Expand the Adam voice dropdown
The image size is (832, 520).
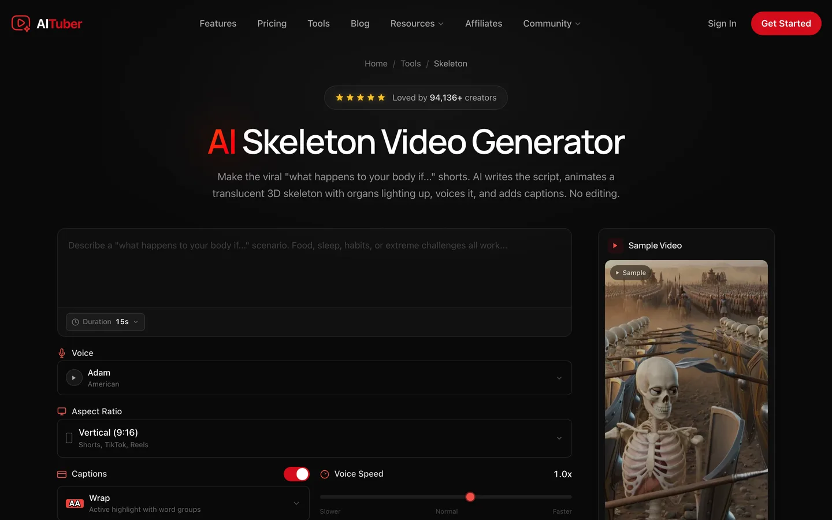pyautogui.click(x=314, y=378)
